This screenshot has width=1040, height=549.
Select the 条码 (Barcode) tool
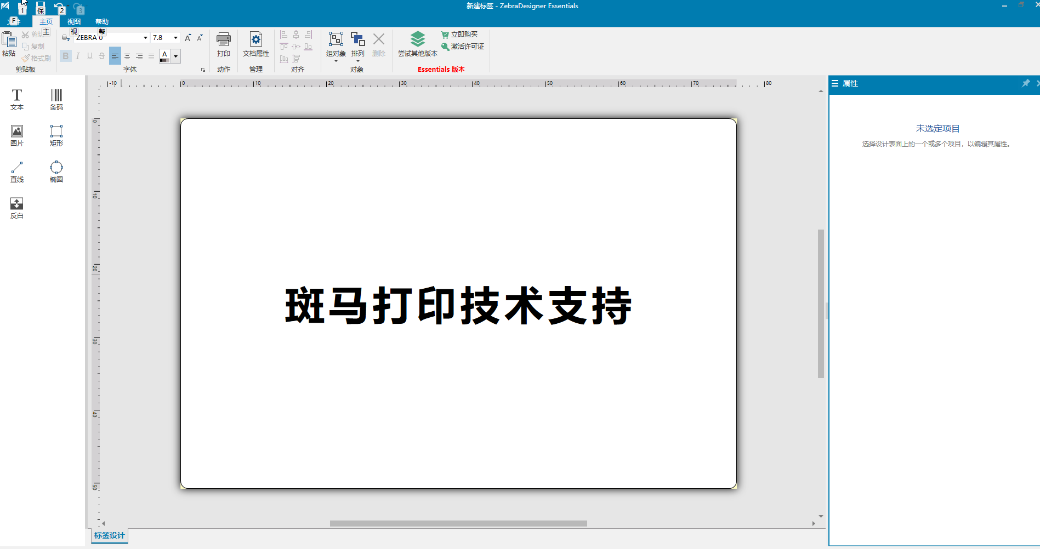point(56,99)
